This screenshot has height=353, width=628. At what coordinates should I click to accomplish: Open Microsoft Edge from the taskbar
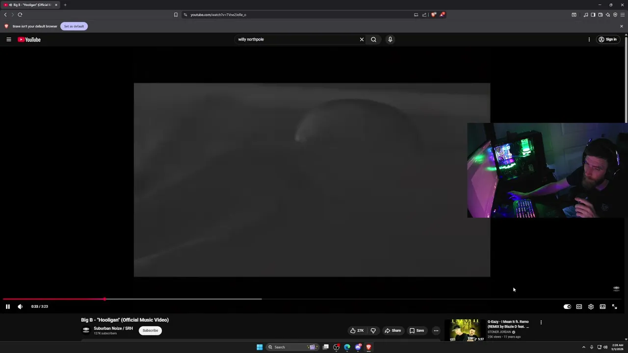click(x=347, y=347)
